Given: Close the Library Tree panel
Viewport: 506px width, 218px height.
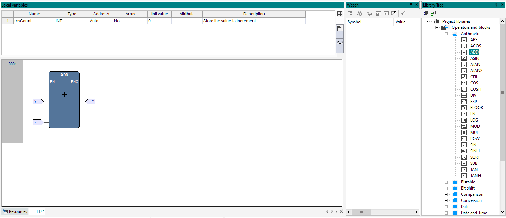Looking at the screenshot, I should 502,5.
